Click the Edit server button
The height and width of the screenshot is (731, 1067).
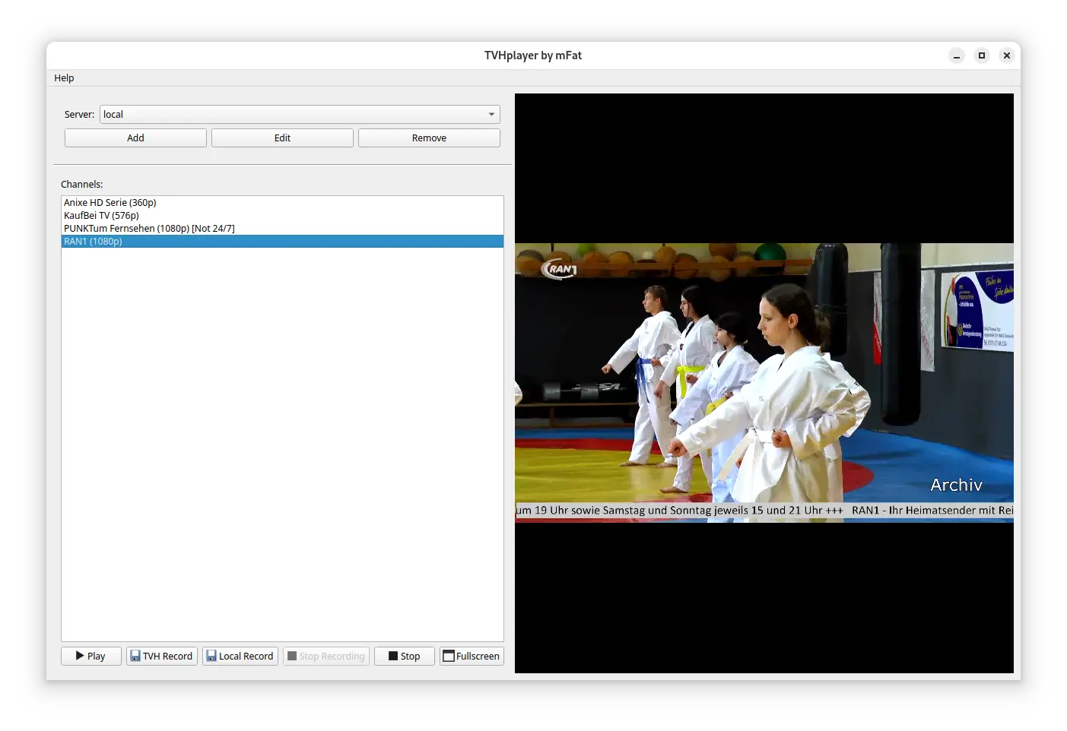click(x=282, y=138)
